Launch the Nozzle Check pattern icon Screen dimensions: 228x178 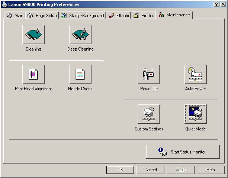click(x=80, y=74)
